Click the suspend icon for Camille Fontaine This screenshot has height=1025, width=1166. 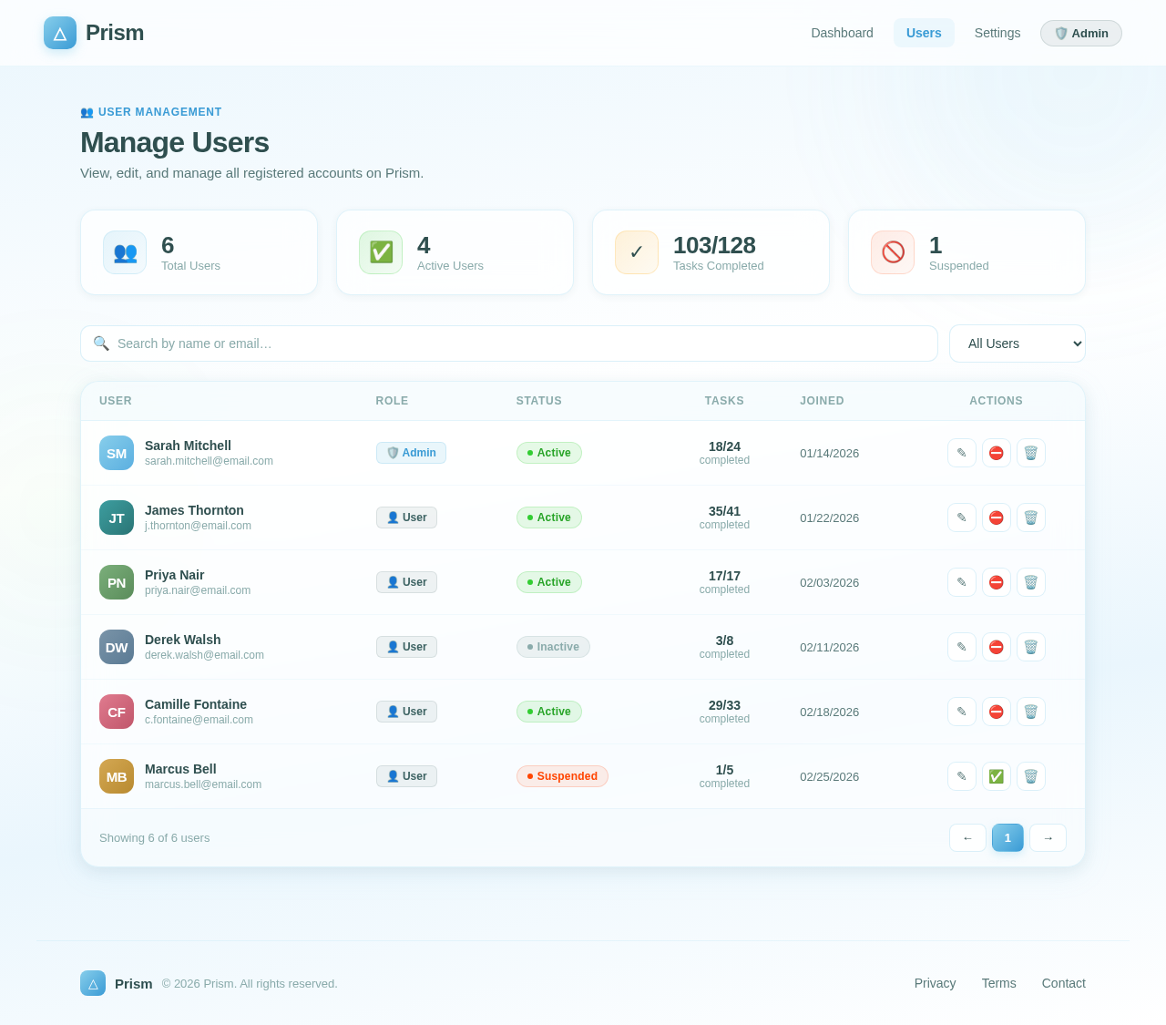[x=997, y=712]
